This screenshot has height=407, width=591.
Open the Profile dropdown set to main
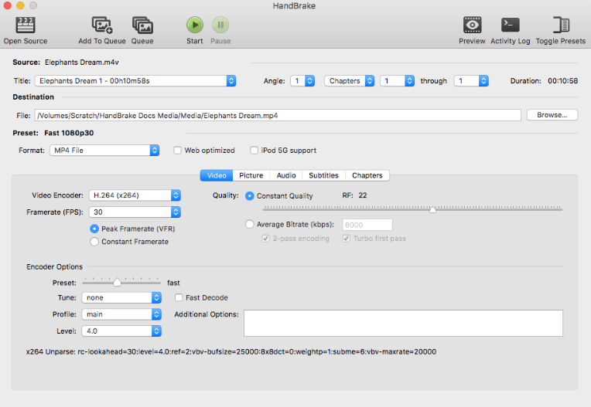point(121,314)
